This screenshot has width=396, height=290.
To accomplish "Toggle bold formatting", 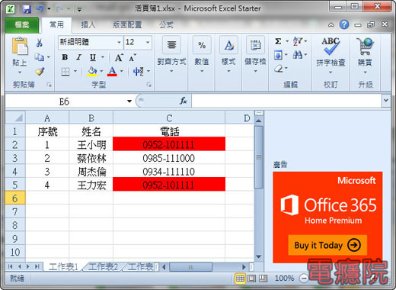I will [x=65, y=57].
